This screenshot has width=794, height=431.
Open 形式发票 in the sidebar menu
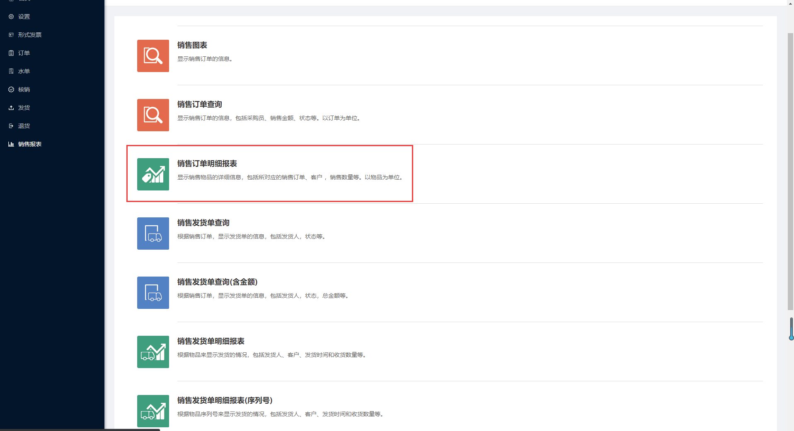tap(30, 35)
